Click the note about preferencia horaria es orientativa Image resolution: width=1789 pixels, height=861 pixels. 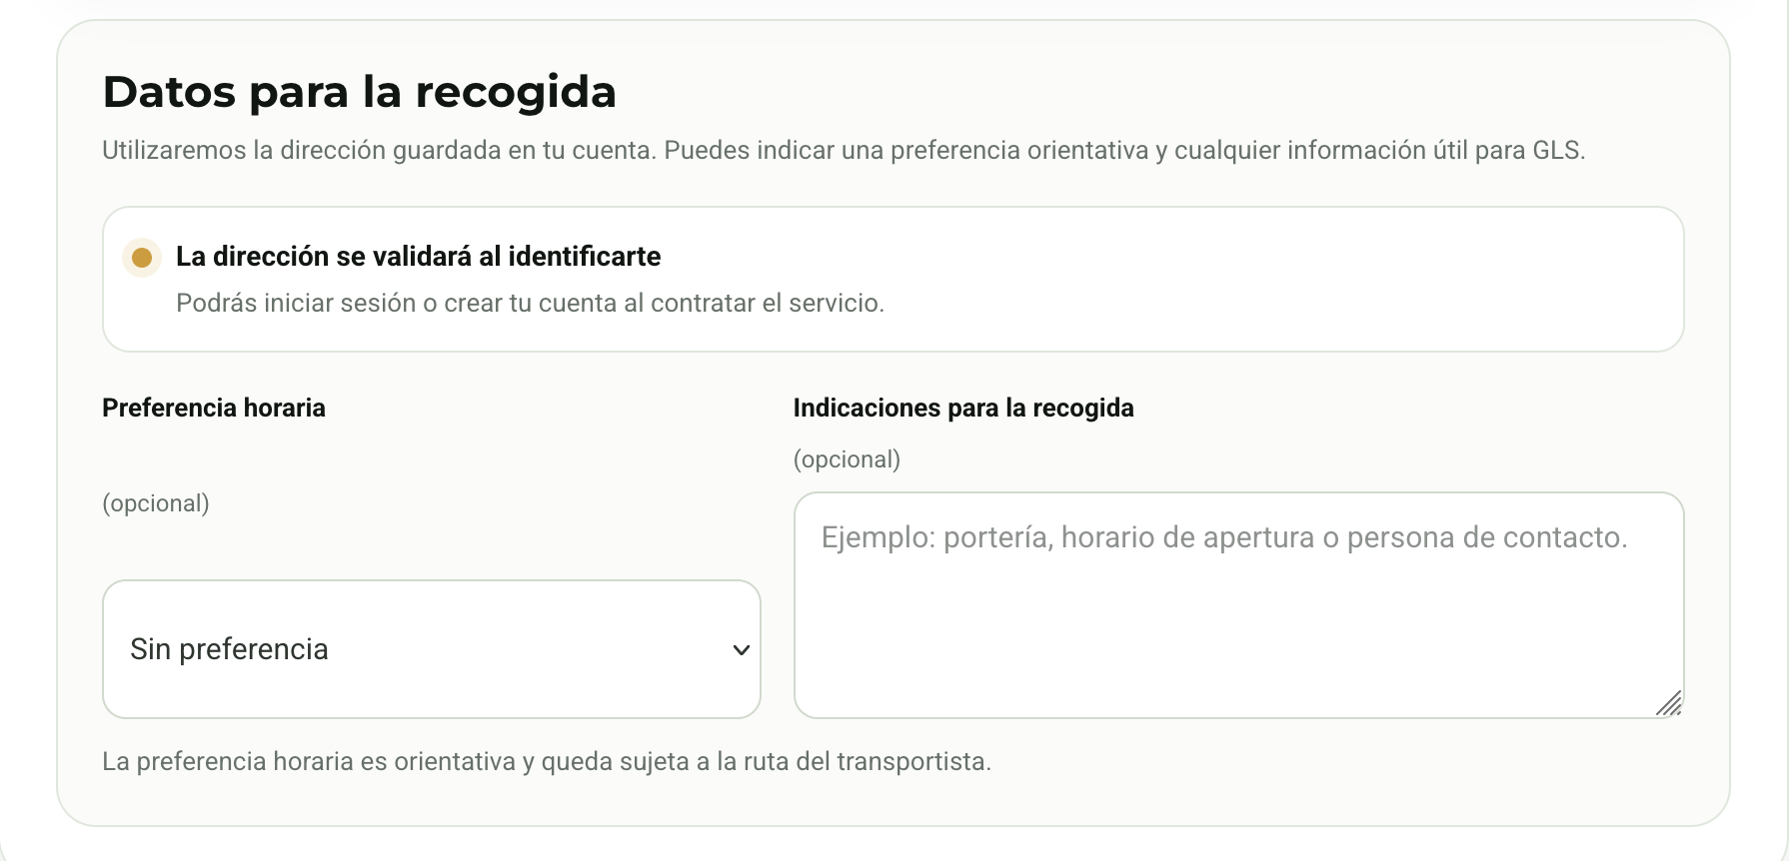(x=547, y=762)
